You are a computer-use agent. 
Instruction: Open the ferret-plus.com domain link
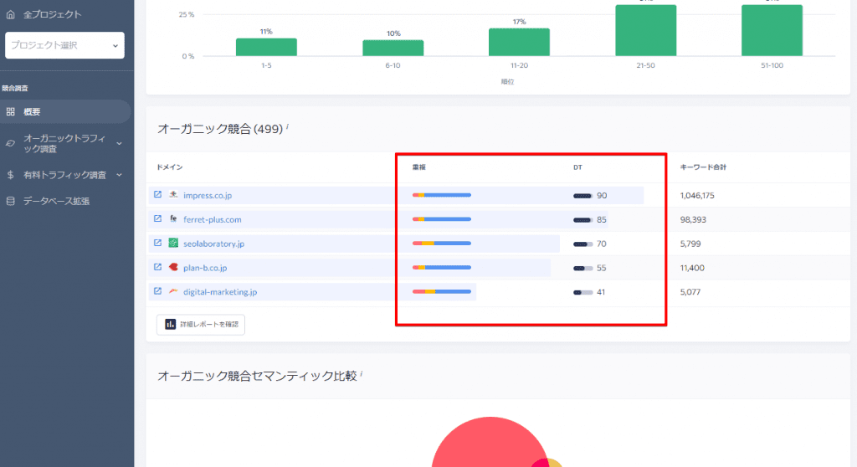(x=212, y=219)
